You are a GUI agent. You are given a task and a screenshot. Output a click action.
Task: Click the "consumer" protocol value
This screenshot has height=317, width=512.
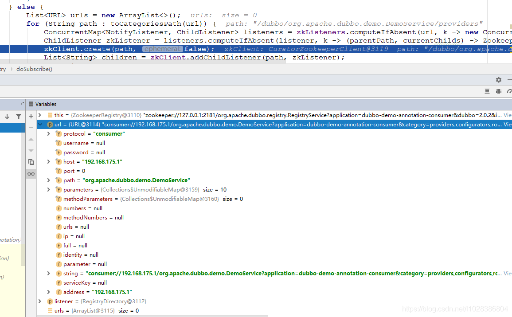(109, 133)
